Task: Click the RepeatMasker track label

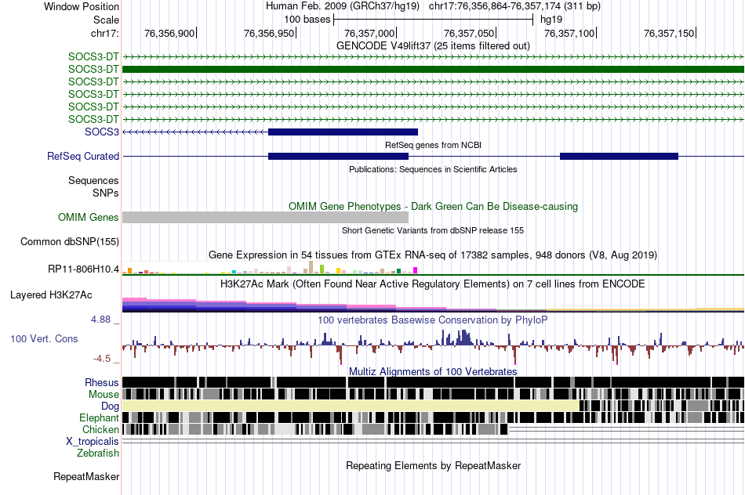Action: (86, 476)
